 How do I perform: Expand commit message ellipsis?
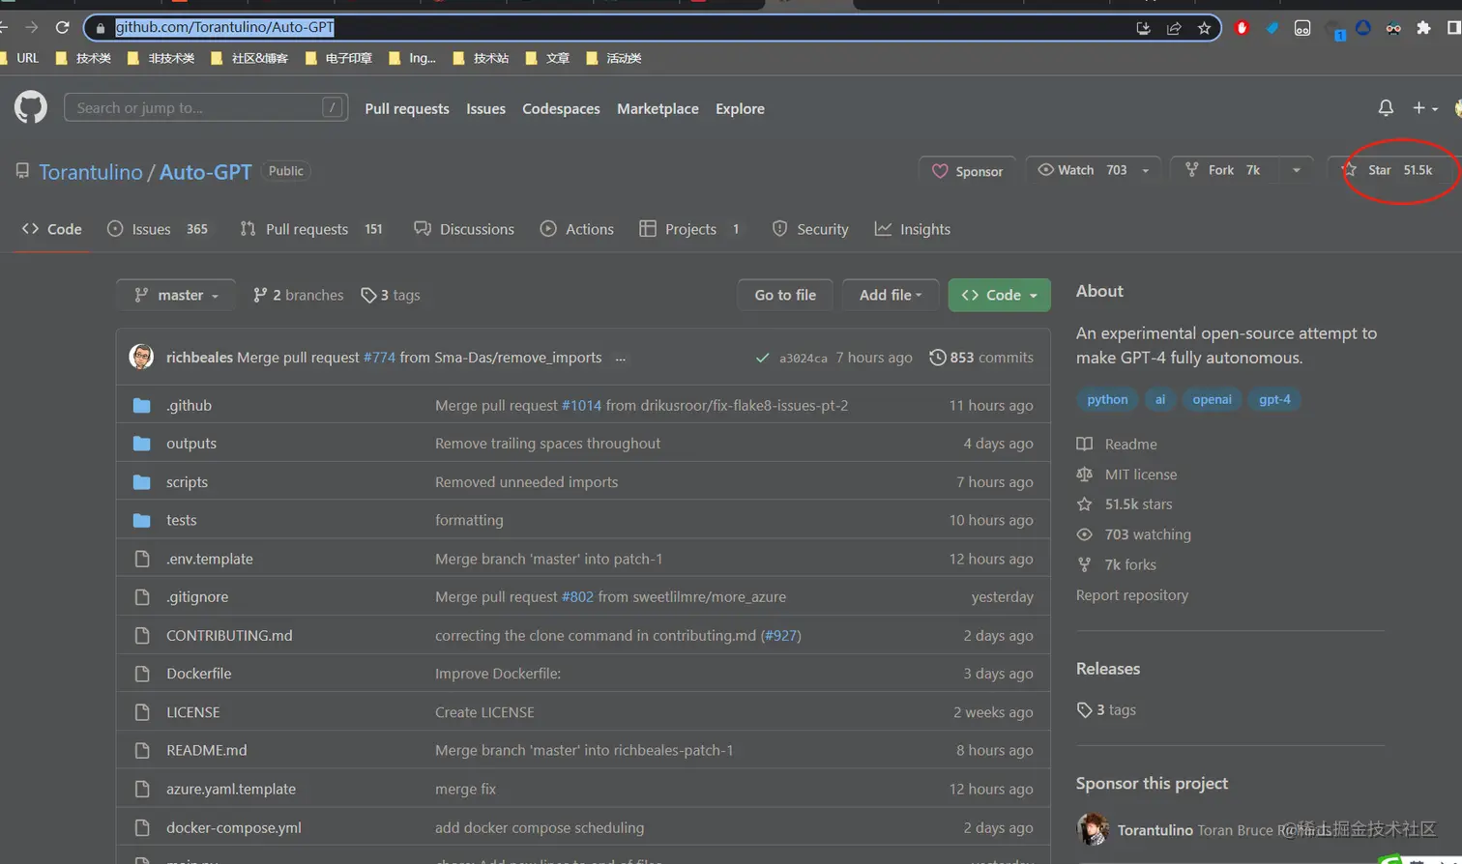pos(620,358)
